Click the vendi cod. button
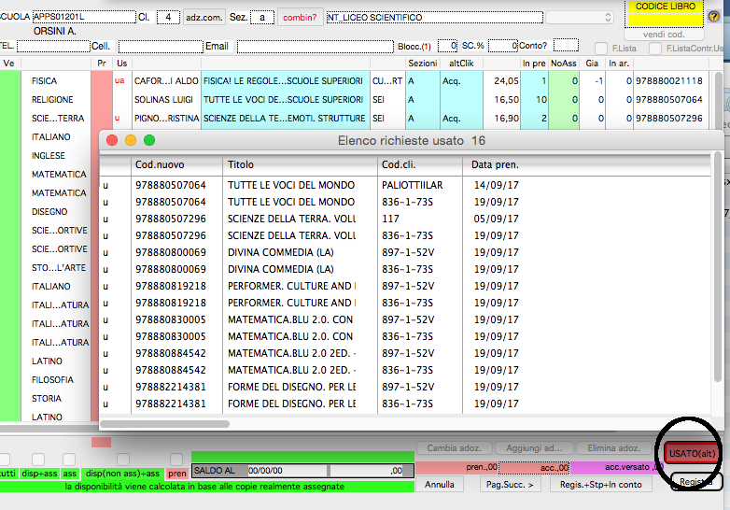Screen dimensions: 730x510 [x=664, y=35]
